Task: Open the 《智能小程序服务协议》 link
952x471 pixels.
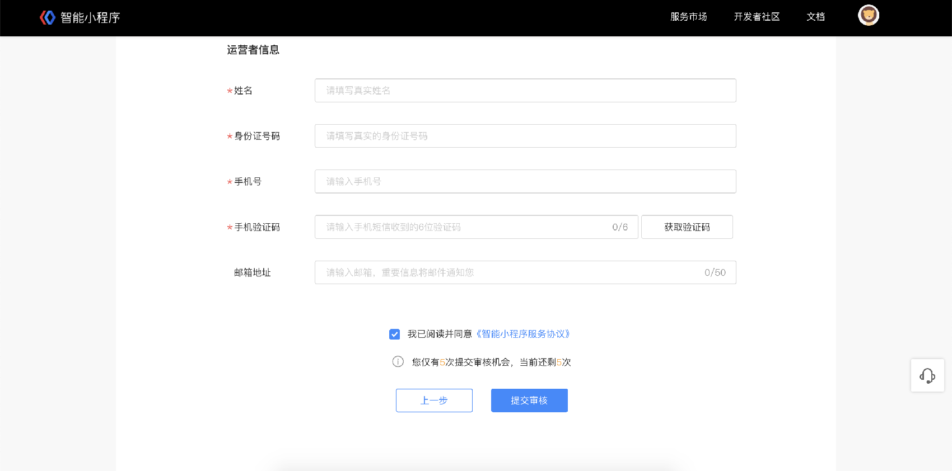Action: [523, 334]
